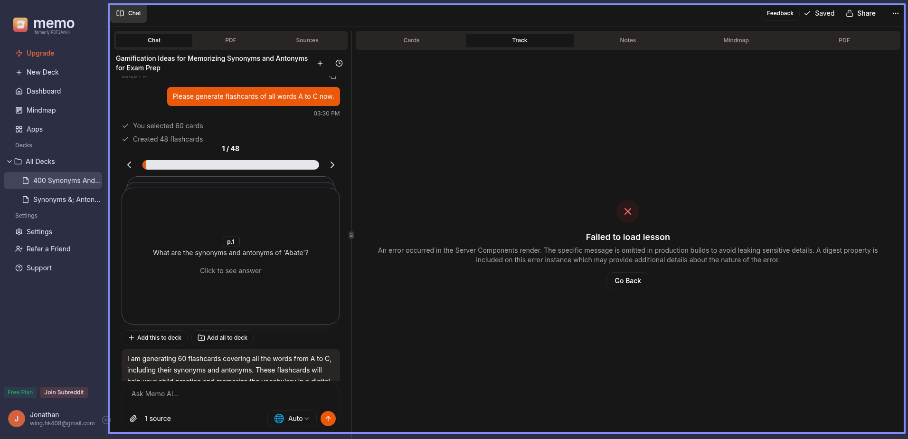Viewport: 908px width, 439px height.
Task: Open the three-dots more options menu
Action: [895, 13]
